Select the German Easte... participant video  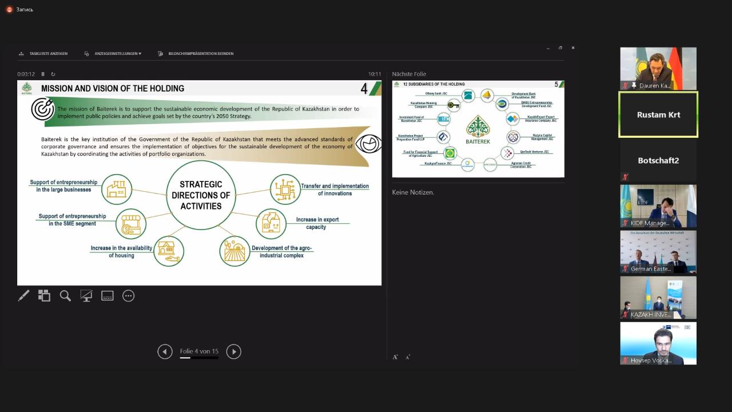[x=658, y=252]
